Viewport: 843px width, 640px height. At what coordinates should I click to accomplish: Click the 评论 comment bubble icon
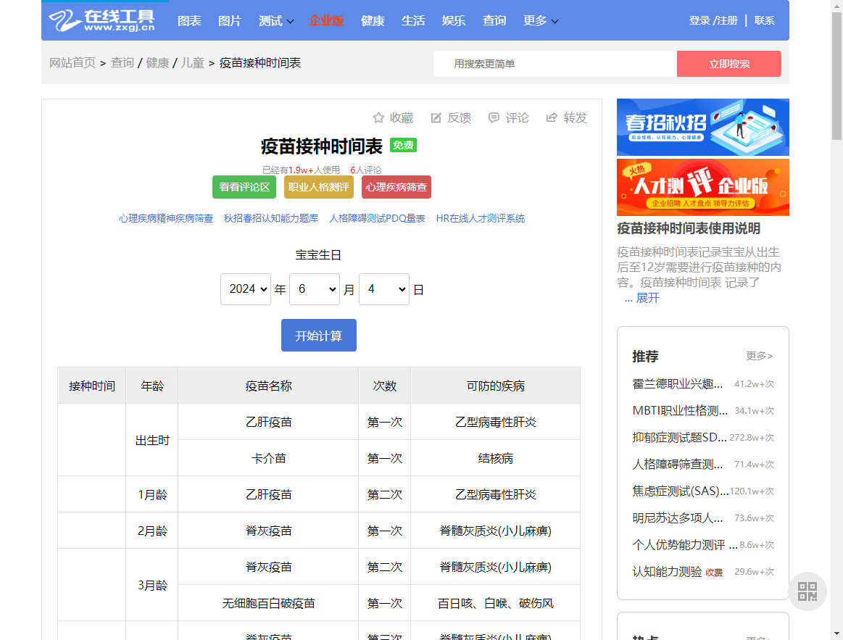pyautogui.click(x=494, y=118)
